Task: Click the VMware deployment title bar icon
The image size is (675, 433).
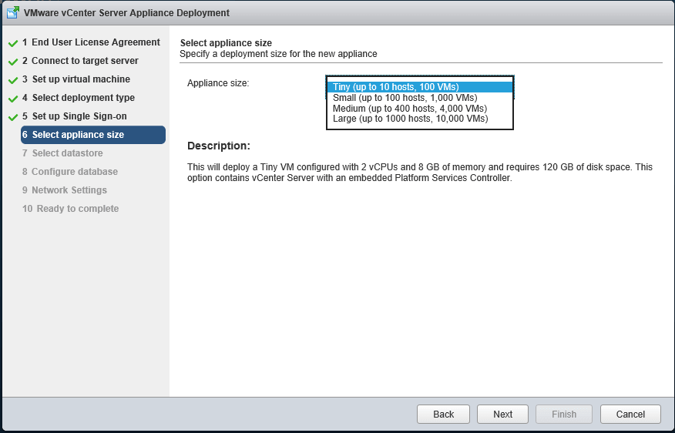Action: 13,12
